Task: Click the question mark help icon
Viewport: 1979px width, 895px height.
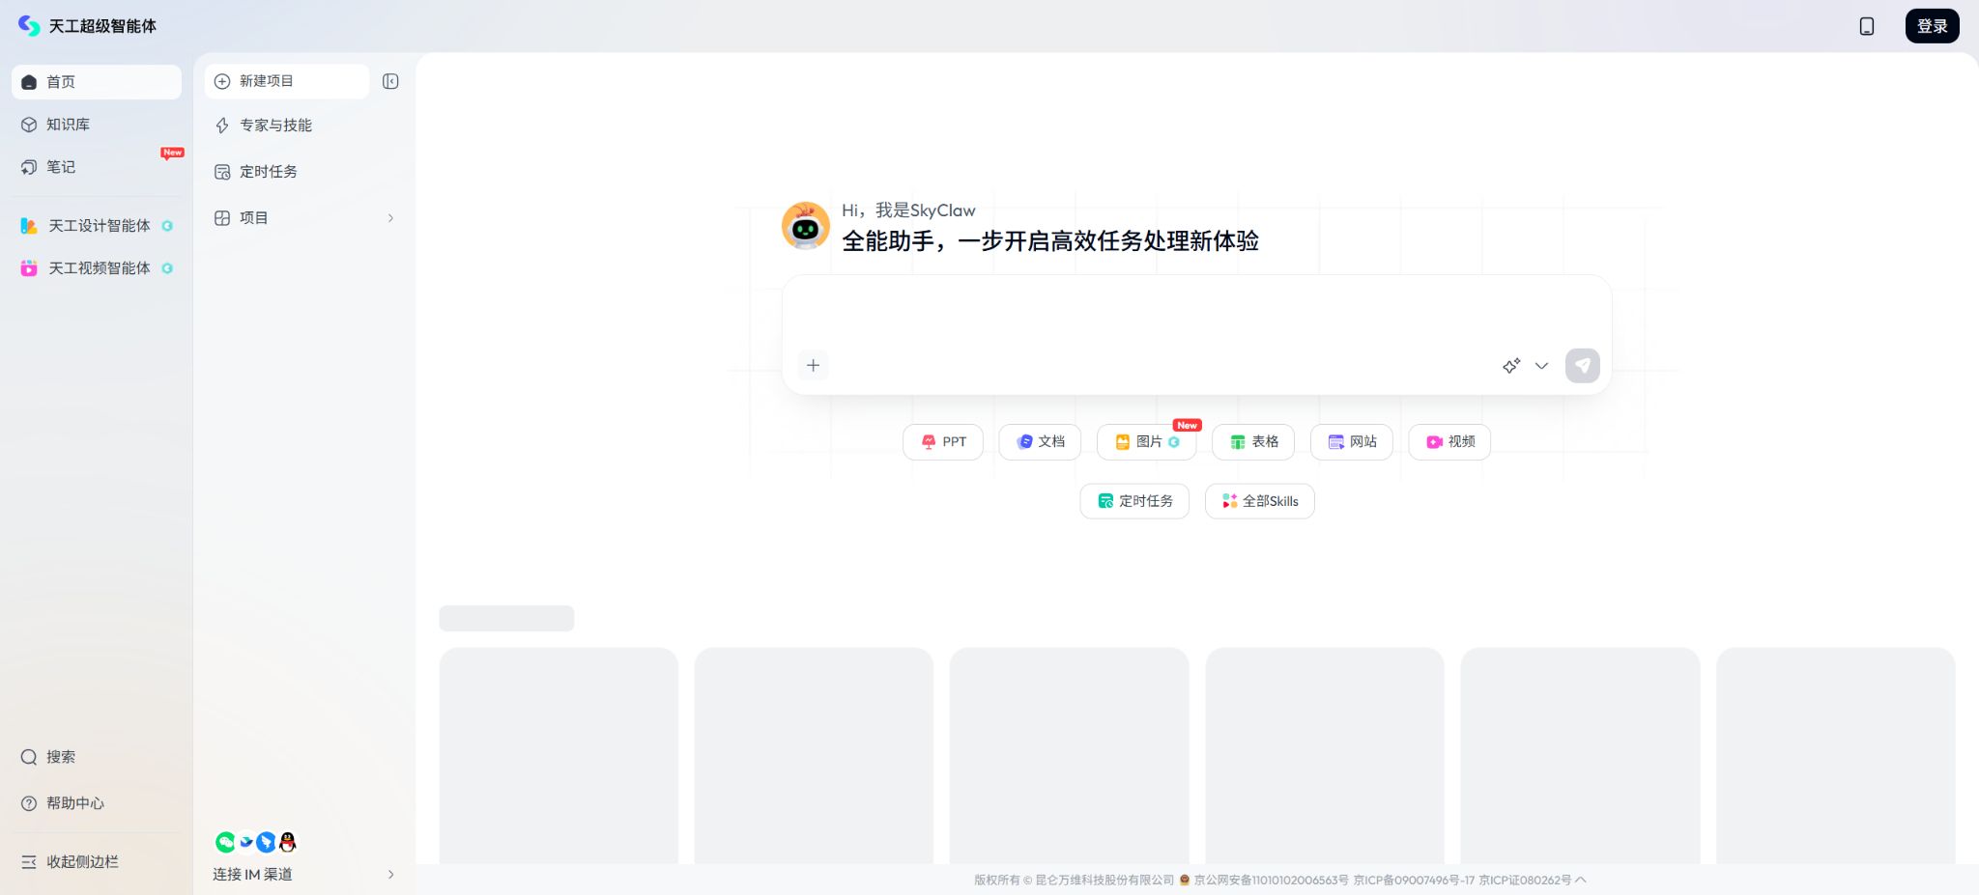Action: click(x=29, y=803)
